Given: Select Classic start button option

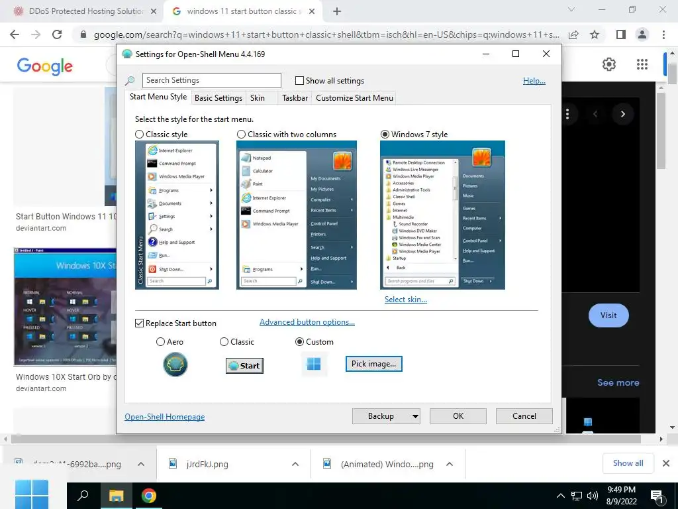Looking at the screenshot, I should pos(224,342).
